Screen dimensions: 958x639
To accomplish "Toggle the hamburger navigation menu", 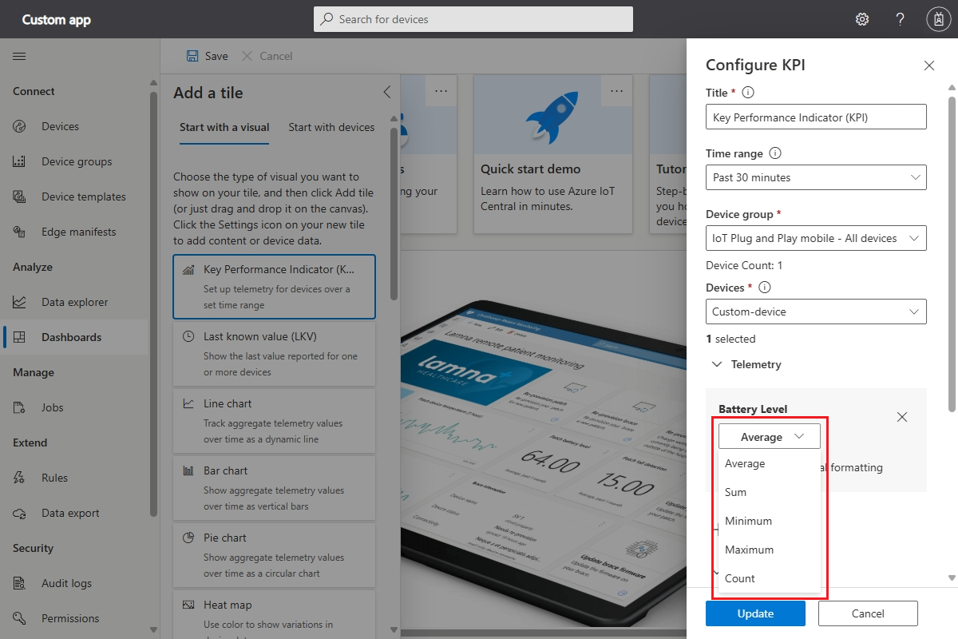I will coord(19,56).
